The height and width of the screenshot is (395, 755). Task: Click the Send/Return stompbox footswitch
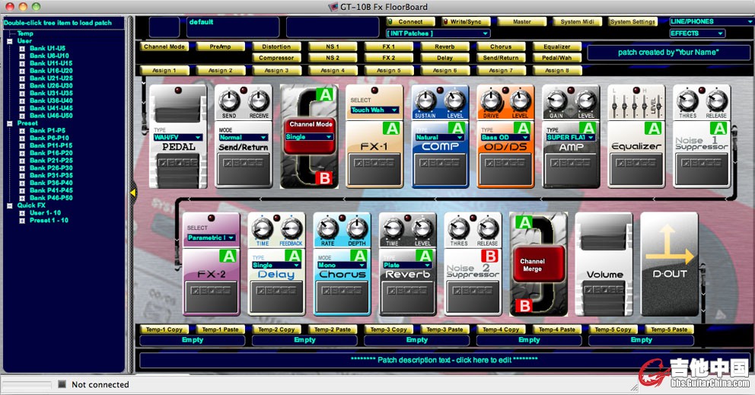click(243, 170)
